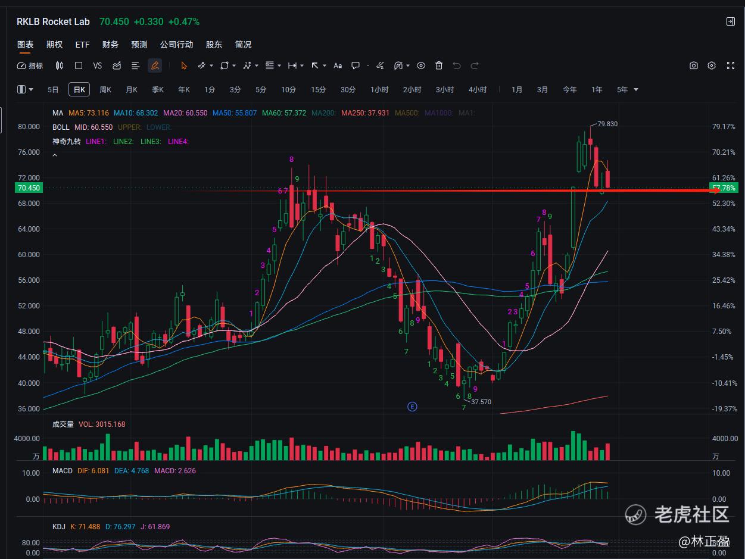Select the Fibonacci retracement tool
Viewport: 745px width, 559px height.
pos(269,65)
